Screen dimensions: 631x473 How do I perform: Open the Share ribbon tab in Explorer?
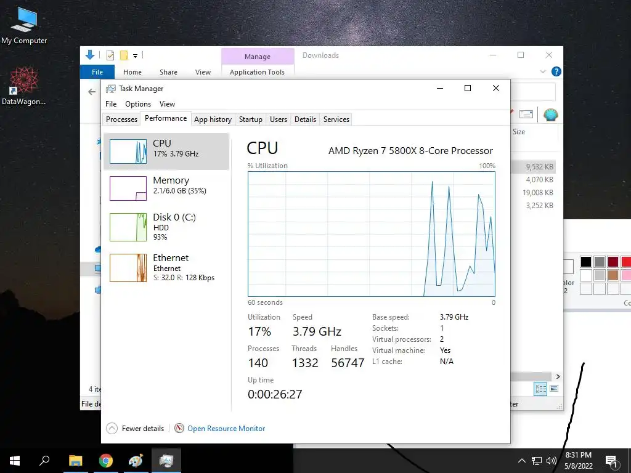tap(168, 72)
